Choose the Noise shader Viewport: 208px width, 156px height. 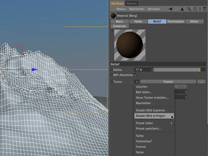click(x=154, y=152)
